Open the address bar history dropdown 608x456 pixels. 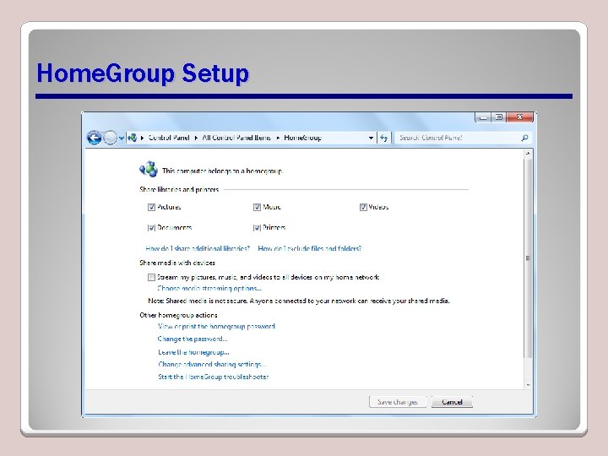click(371, 138)
